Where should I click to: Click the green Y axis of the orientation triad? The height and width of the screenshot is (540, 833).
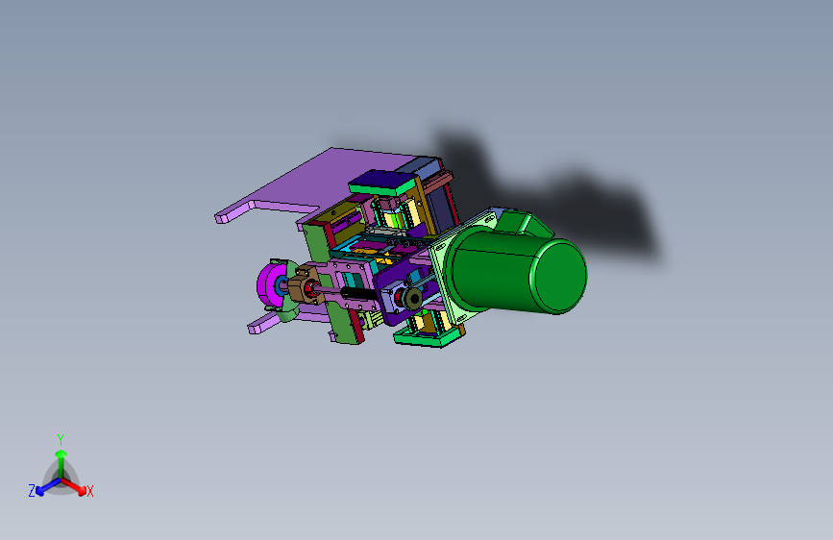61,463
